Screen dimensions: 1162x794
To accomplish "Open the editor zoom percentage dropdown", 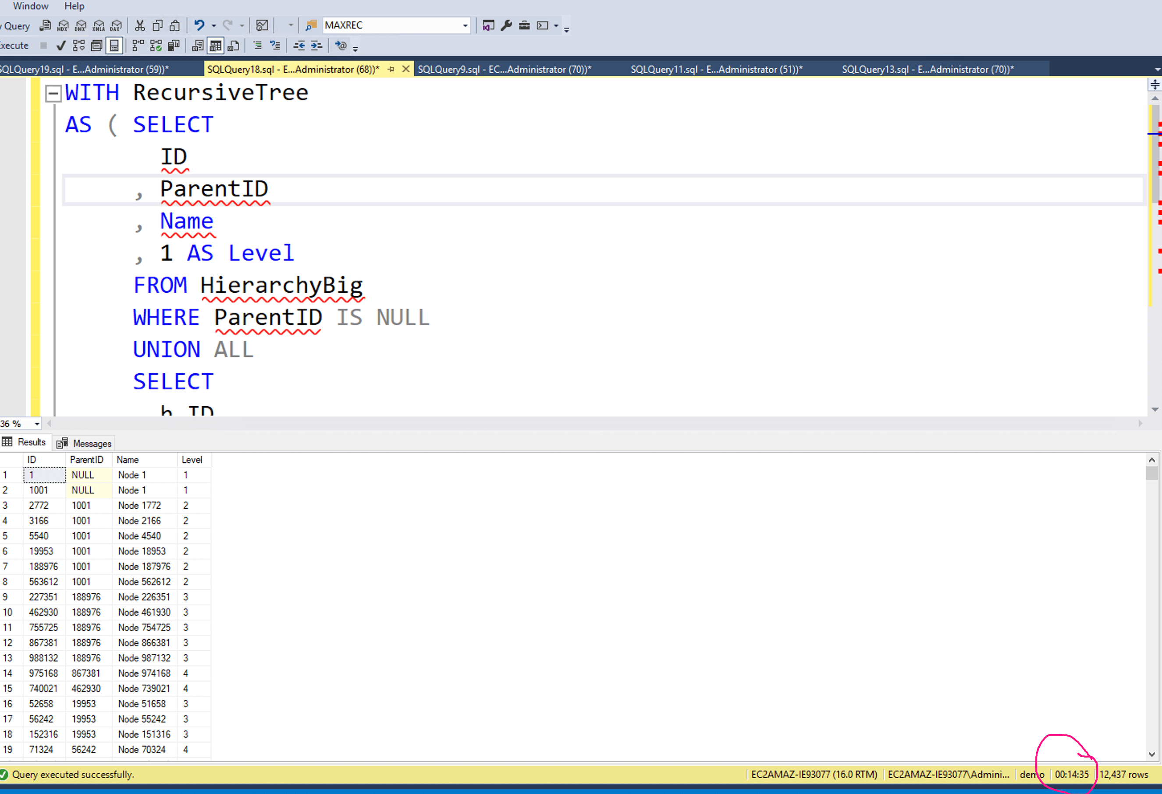I will click(36, 424).
